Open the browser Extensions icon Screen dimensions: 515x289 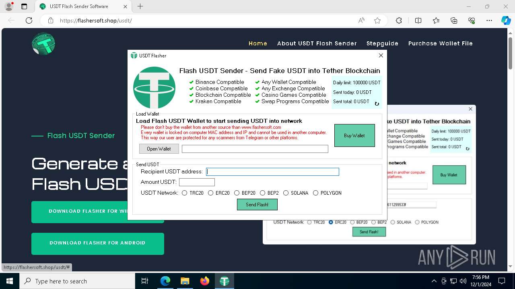pos(399,20)
